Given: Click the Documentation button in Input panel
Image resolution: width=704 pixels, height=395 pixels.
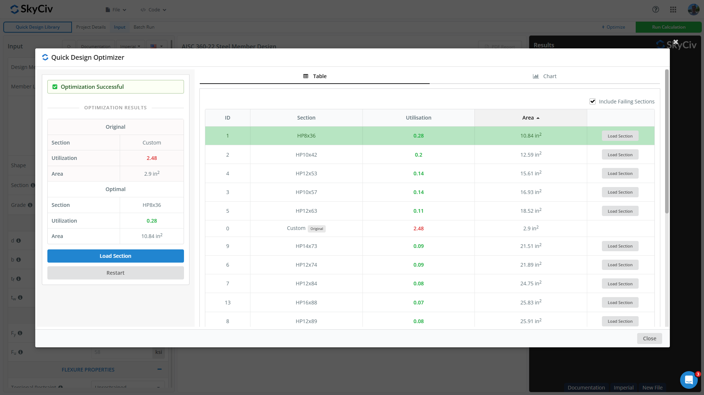Looking at the screenshot, I should (95, 46).
